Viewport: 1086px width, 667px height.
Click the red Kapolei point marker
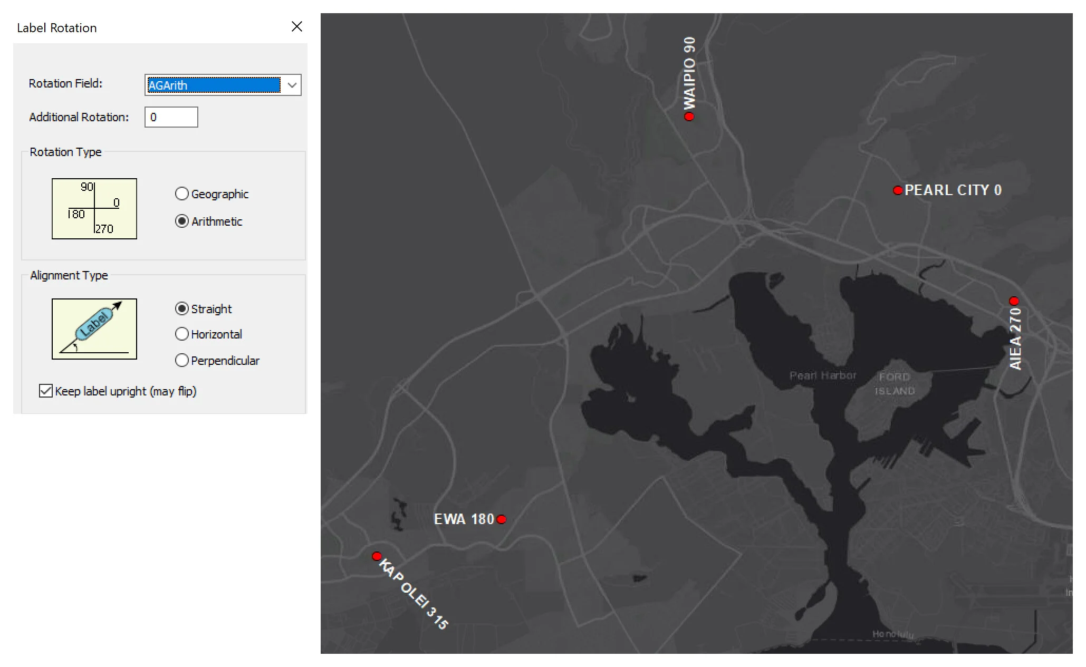377,556
